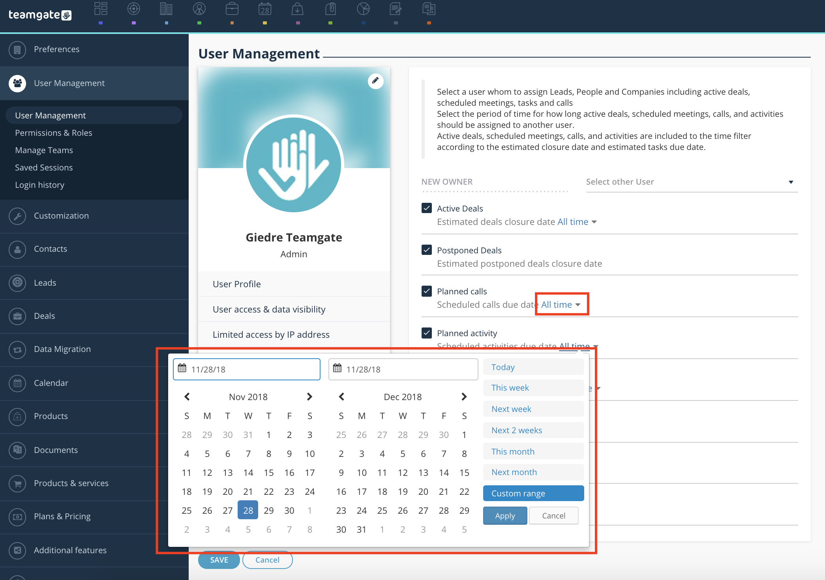Select the This week range option
This screenshot has height=580, width=825.
tap(533, 388)
